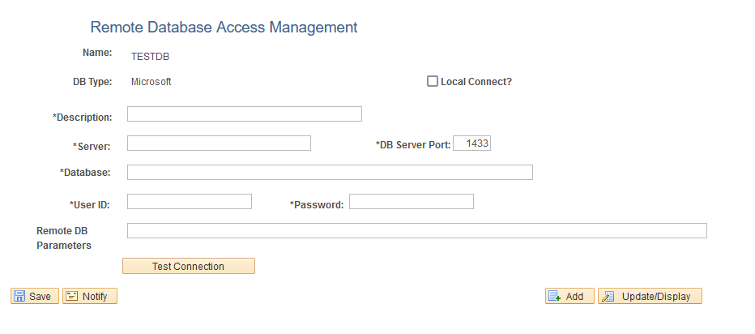Click the Save button with disk icon

33,297
